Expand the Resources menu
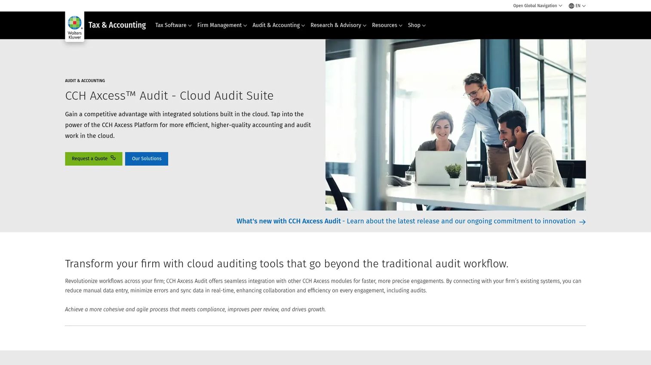The image size is (651, 365). coord(387,25)
